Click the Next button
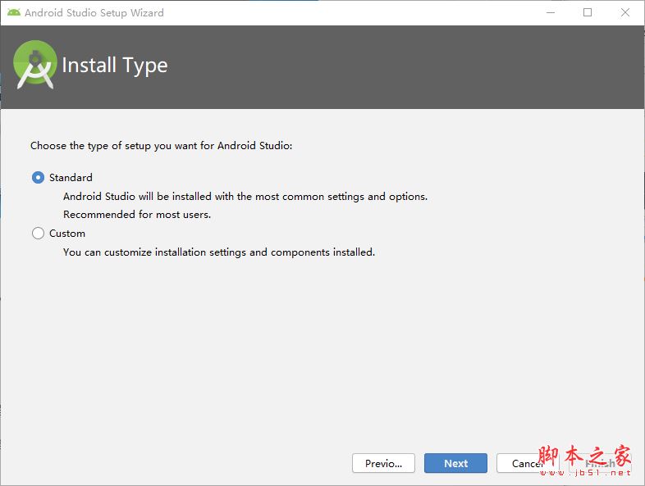645x486 pixels. pos(455,463)
